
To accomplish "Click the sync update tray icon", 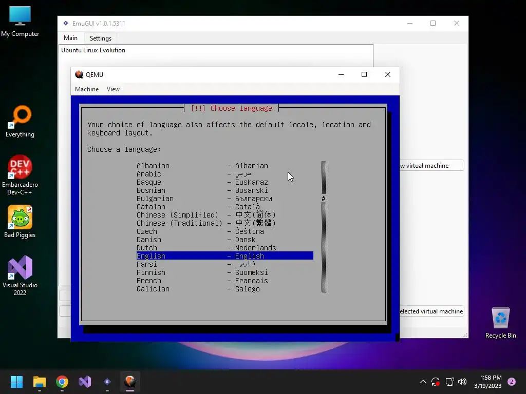I will coord(436,382).
